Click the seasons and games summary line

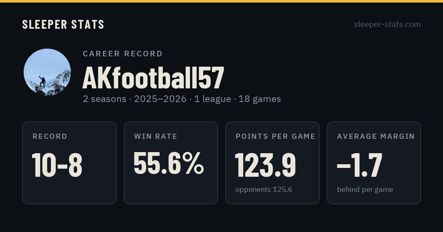(x=182, y=99)
